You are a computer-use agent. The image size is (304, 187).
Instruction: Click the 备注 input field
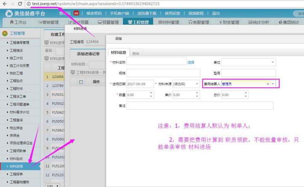(200, 106)
